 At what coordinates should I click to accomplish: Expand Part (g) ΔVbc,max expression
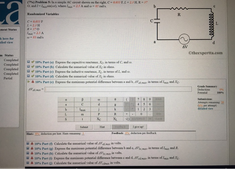click(28, 148)
